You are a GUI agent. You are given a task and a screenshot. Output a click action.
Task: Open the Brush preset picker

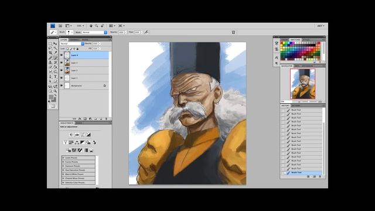point(69,32)
